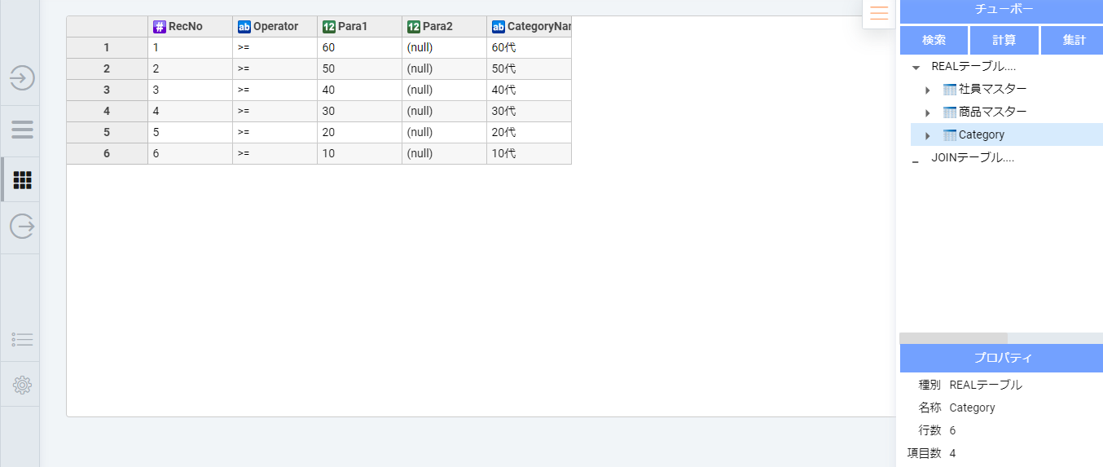Select the JOINテーブル tree item
The width and height of the screenshot is (1103, 467).
tap(972, 157)
